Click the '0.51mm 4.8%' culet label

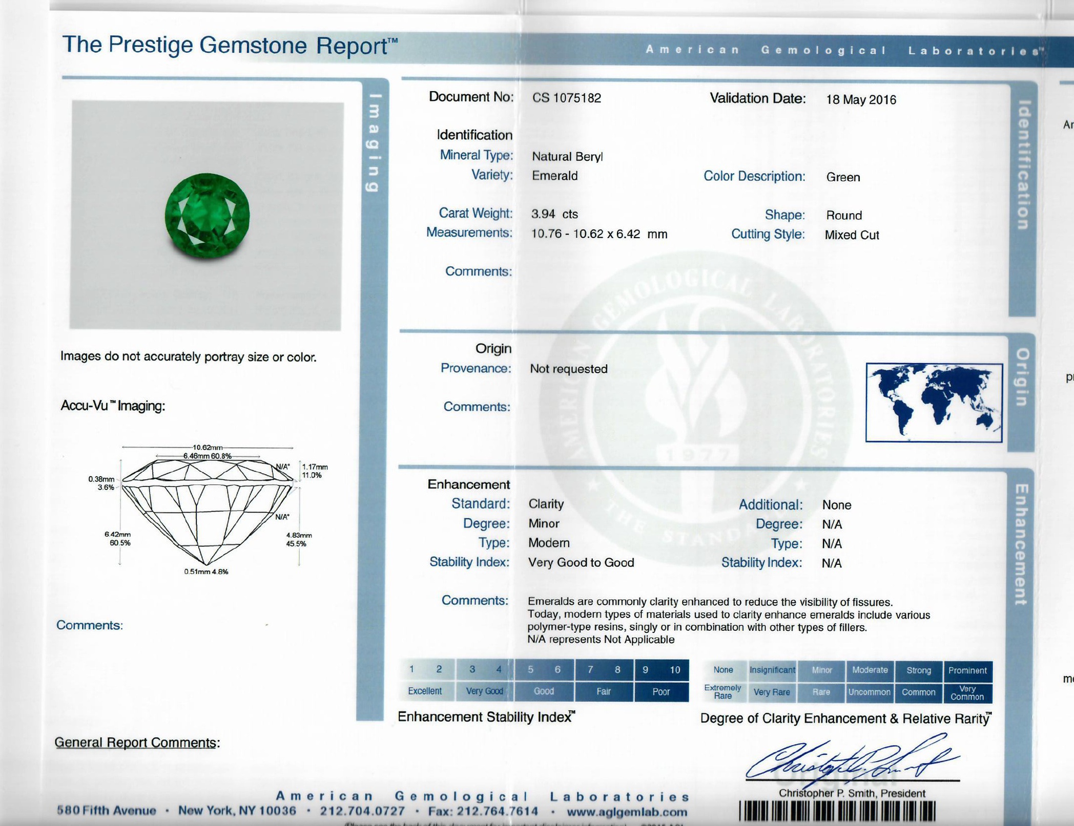click(x=206, y=571)
